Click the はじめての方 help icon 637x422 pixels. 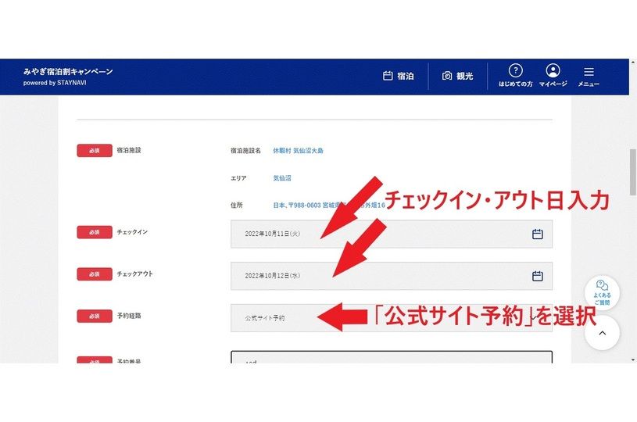coord(516,75)
